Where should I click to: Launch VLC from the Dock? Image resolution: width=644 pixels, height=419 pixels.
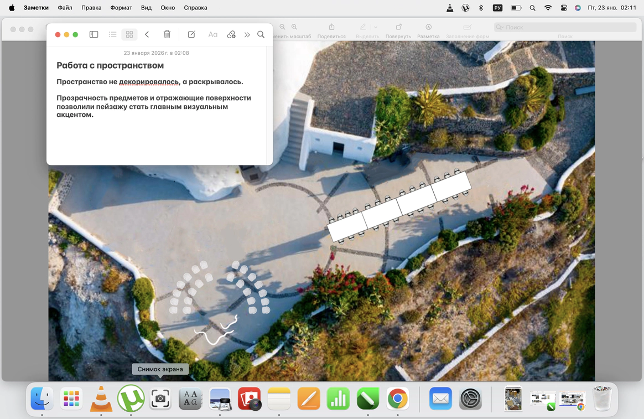click(x=101, y=399)
